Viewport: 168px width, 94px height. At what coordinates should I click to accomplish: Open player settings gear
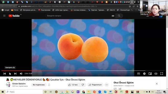tap(144, 74)
